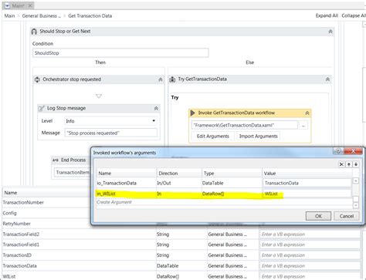Select the TransactionID variable
The width and height of the screenshot is (366, 280).
click(17, 255)
